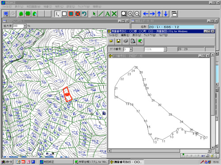
Task: Open ヘルプ menu in survey drawing window
Action: tap(163, 35)
